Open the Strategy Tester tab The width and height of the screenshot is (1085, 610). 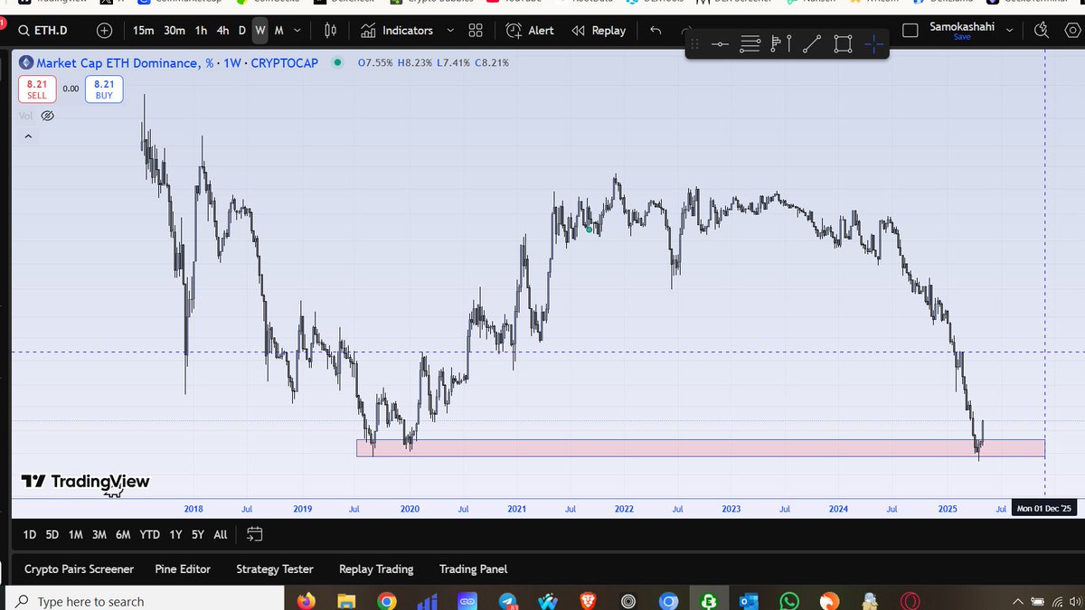click(x=275, y=568)
